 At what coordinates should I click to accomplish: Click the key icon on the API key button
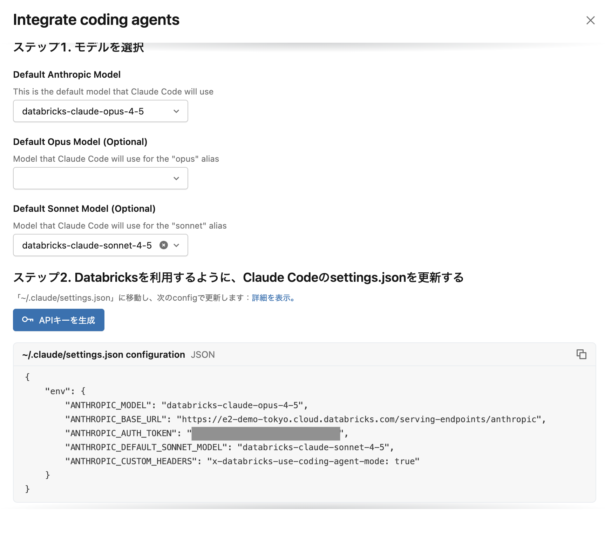[x=28, y=320]
